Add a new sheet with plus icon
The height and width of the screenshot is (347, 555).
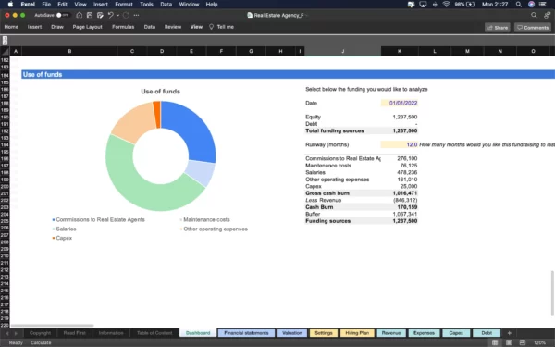coord(509,333)
